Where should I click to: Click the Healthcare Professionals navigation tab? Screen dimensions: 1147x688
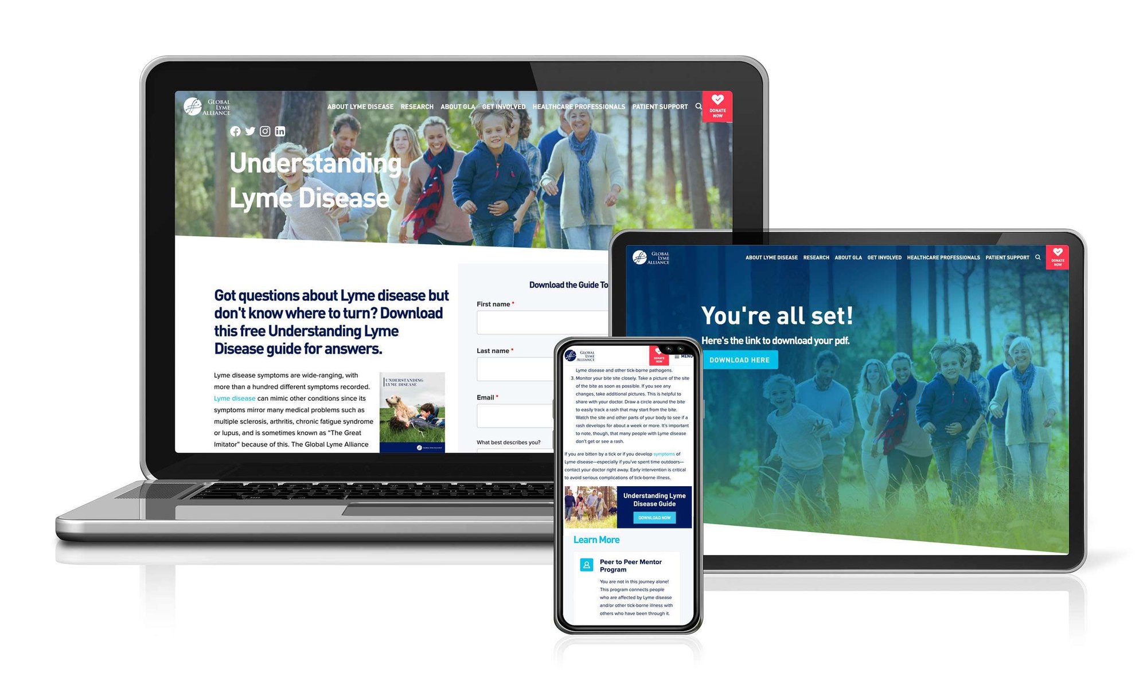[578, 107]
